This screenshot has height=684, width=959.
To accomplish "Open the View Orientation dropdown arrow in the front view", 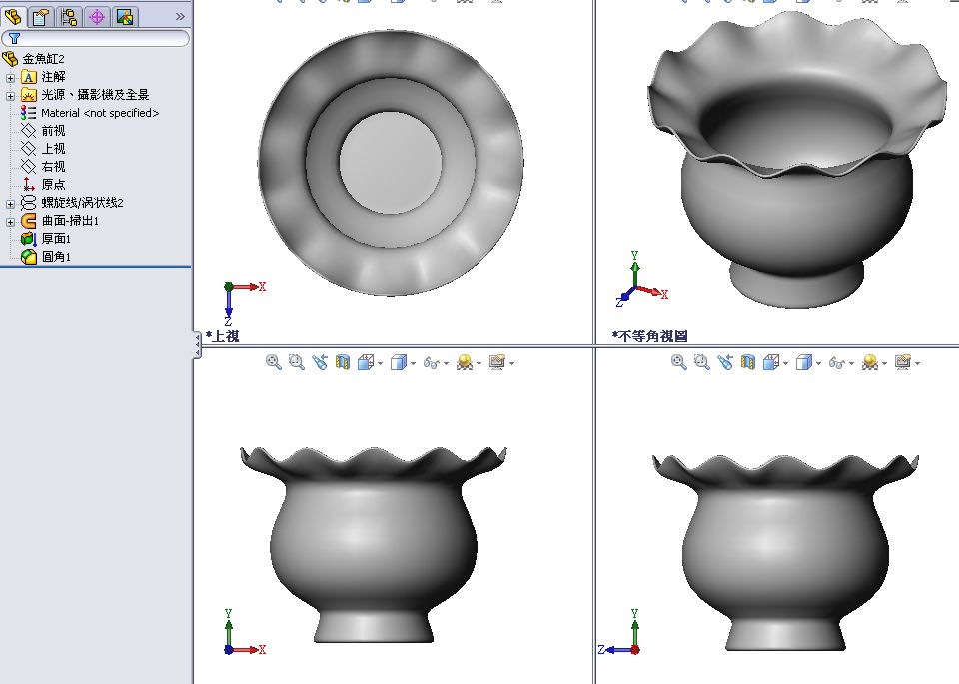I will click(x=380, y=364).
